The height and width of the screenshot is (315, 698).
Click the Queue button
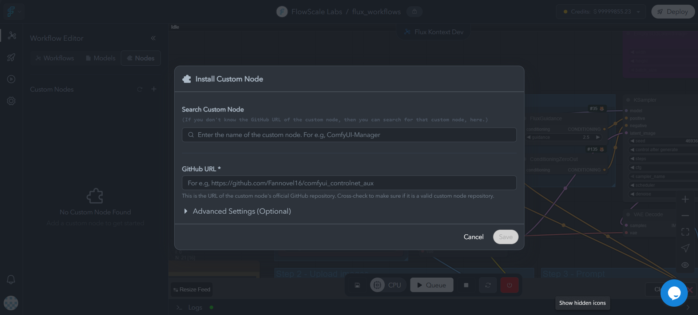tap(432, 285)
